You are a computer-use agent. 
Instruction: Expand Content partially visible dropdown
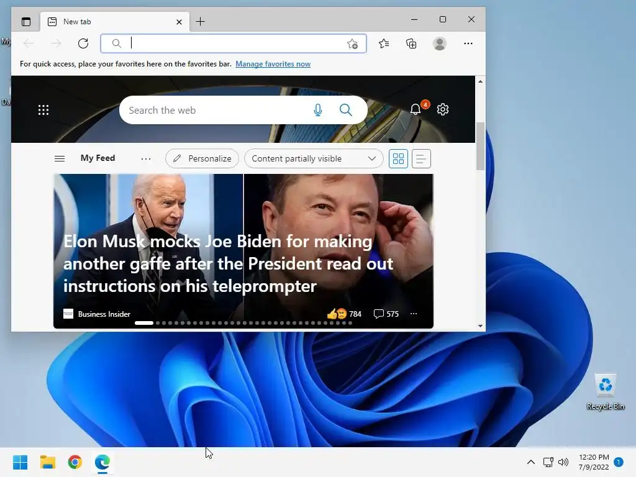point(314,158)
